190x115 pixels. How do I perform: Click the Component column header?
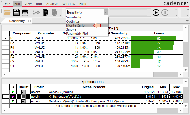pos(22,33)
